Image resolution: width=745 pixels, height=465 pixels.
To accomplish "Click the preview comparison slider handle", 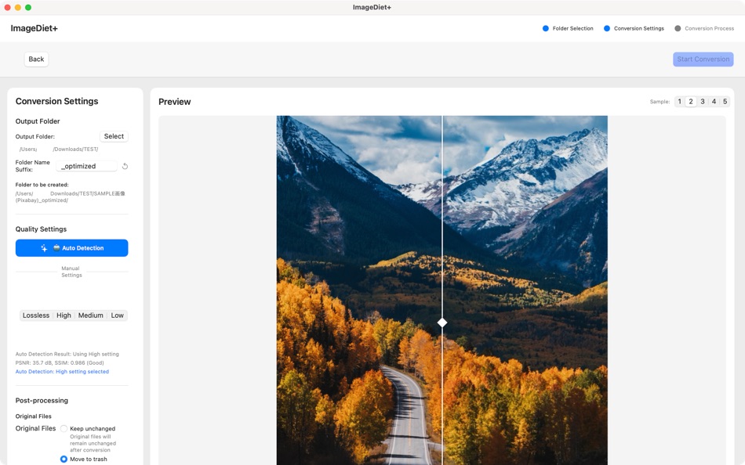I will click(442, 322).
